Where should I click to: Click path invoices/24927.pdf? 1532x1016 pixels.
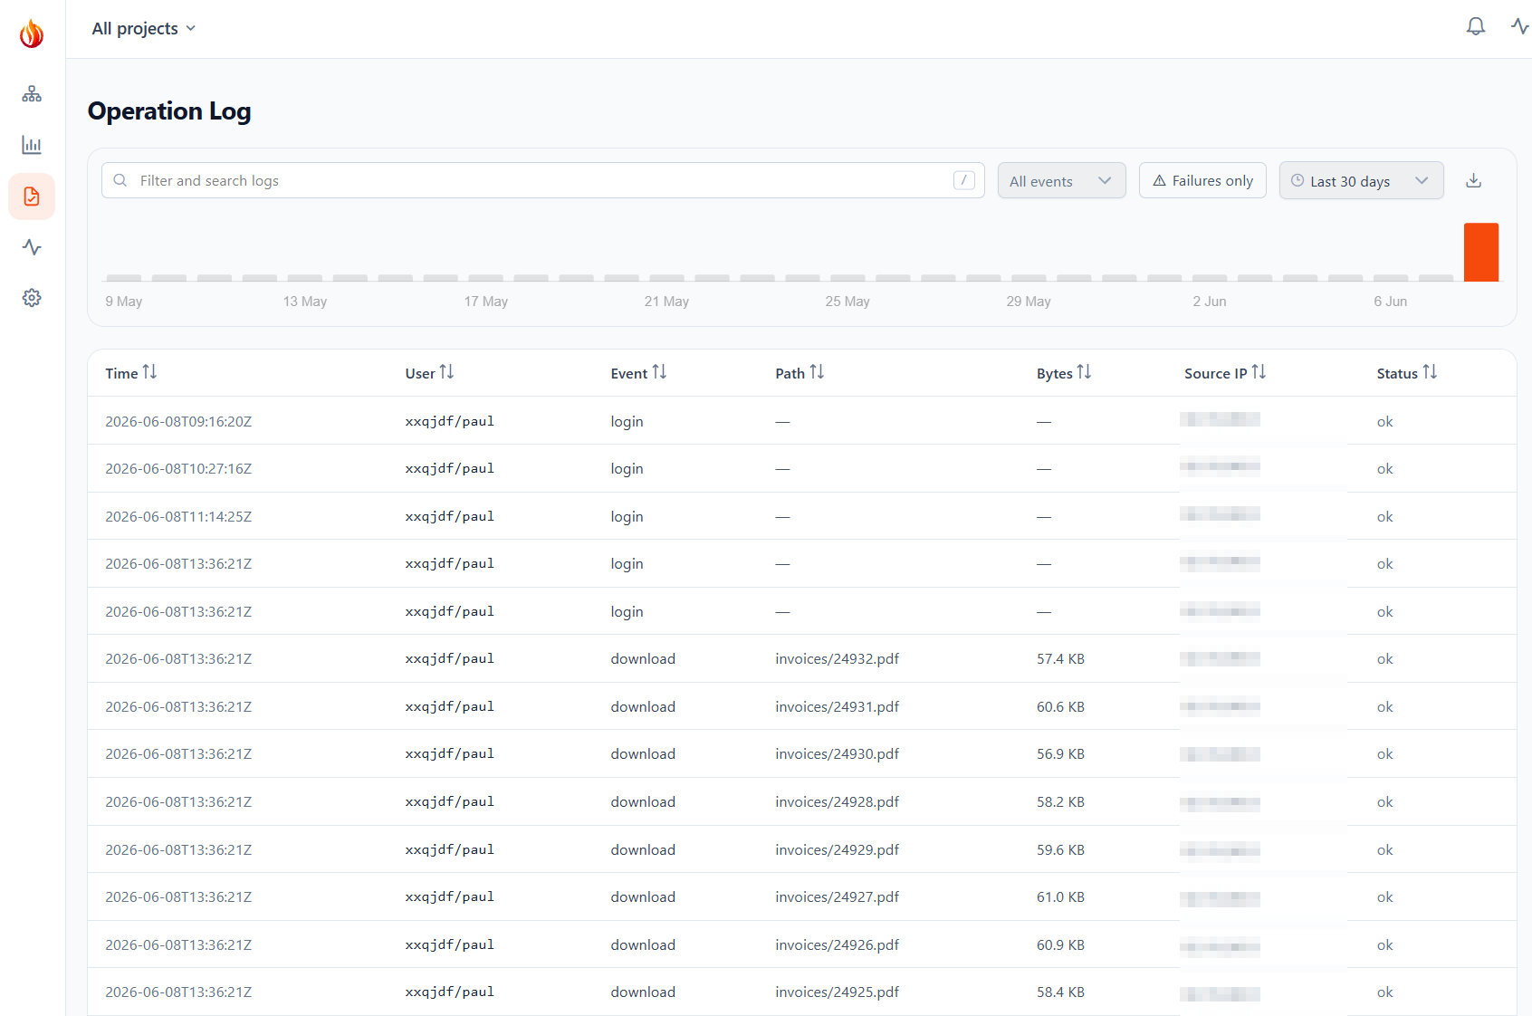pyautogui.click(x=837, y=896)
